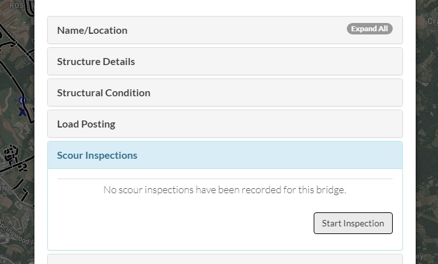
Task: Click the partially visible panel below Scour Inspections
Action: 225,260
